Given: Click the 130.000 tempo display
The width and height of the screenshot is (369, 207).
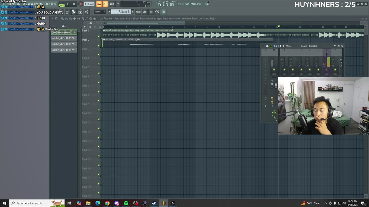Looking at the screenshot, I should (x=89, y=4).
